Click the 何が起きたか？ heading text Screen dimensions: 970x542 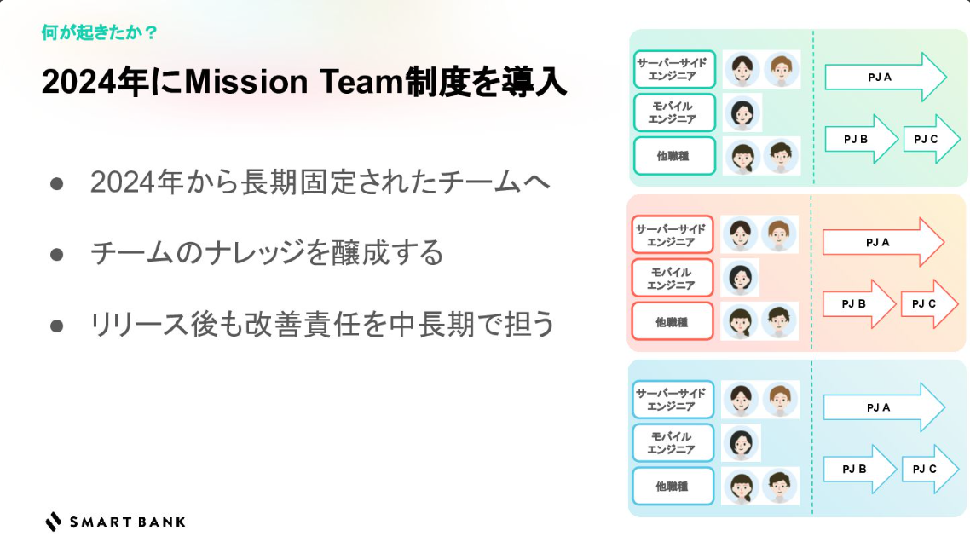(99, 32)
